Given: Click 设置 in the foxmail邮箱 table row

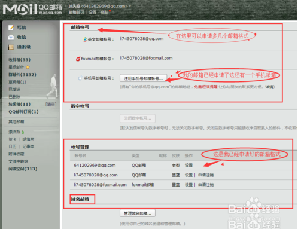Looking at the screenshot, I should pyautogui.click(x=188, y=185).
